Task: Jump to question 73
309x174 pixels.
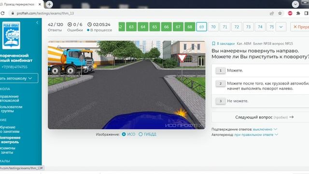Action: click(x=248, y=27)
